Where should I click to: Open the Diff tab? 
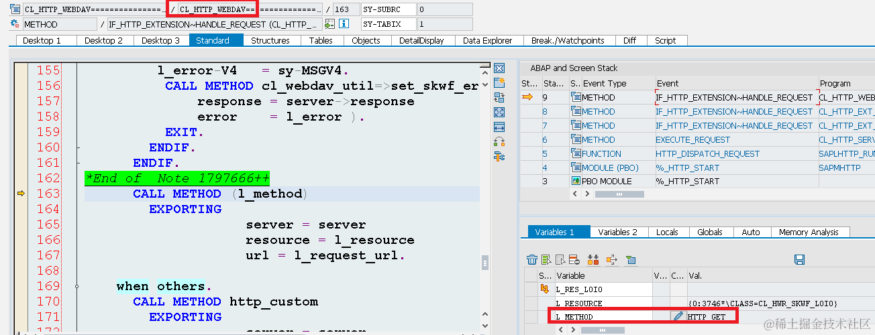[x=629, y=40]
